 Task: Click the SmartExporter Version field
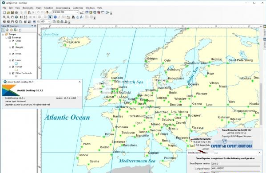pyautogui.click(x=236, y=164)
